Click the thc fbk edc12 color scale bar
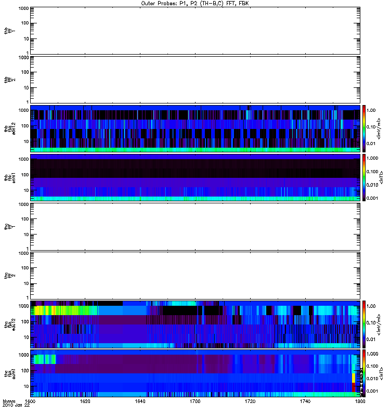Screen dimensions: 390x416 (364, 324)
